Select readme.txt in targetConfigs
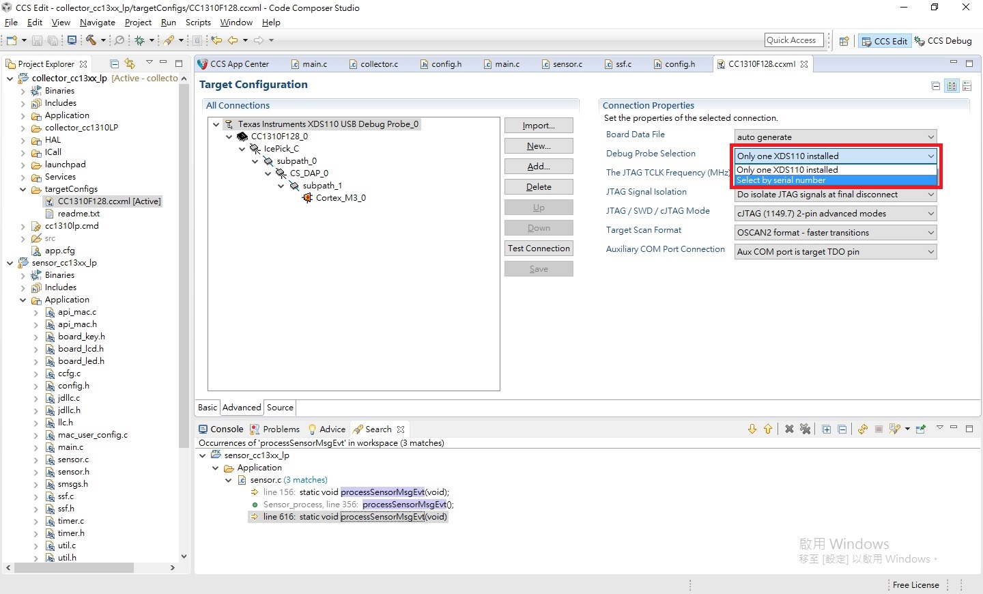The width and height of the screenshot is (983, 594). click(79, 214)
